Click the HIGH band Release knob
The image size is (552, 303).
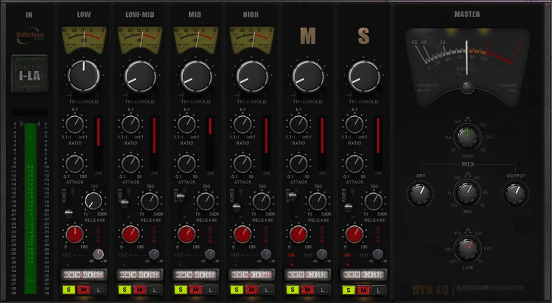261,202
